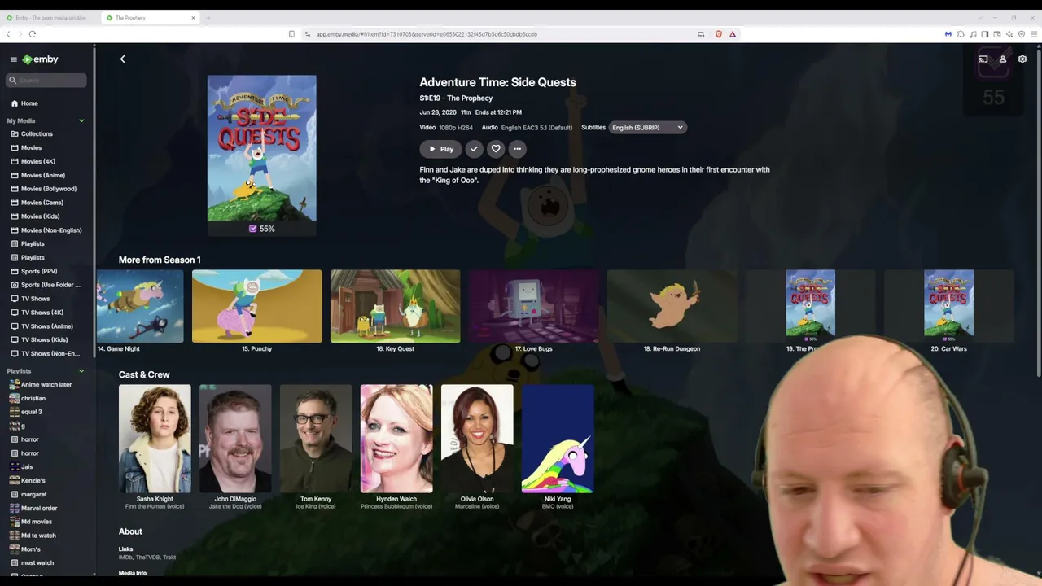
Task: Click the sidebar search field
Action: tap(46, 80)
